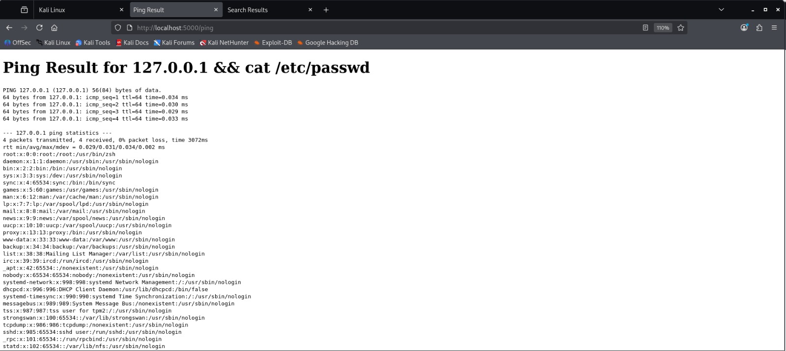This screenshot has height=351, width=786.
Task: Go to the browser home page
Action: pyautogui.click(x=55, y=28)
